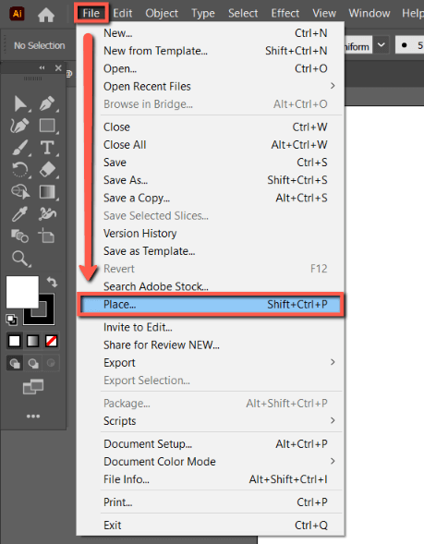This screenshot has height=544, width=424.
Task: Set color mode to None
Action: tap(52, 341)
